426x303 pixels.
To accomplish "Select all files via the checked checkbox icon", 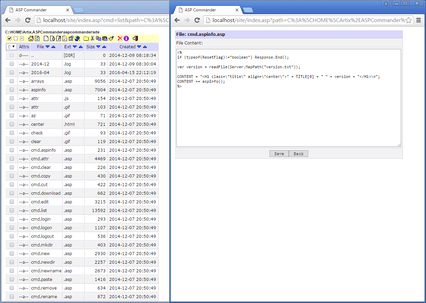I will tap(9, 38).
